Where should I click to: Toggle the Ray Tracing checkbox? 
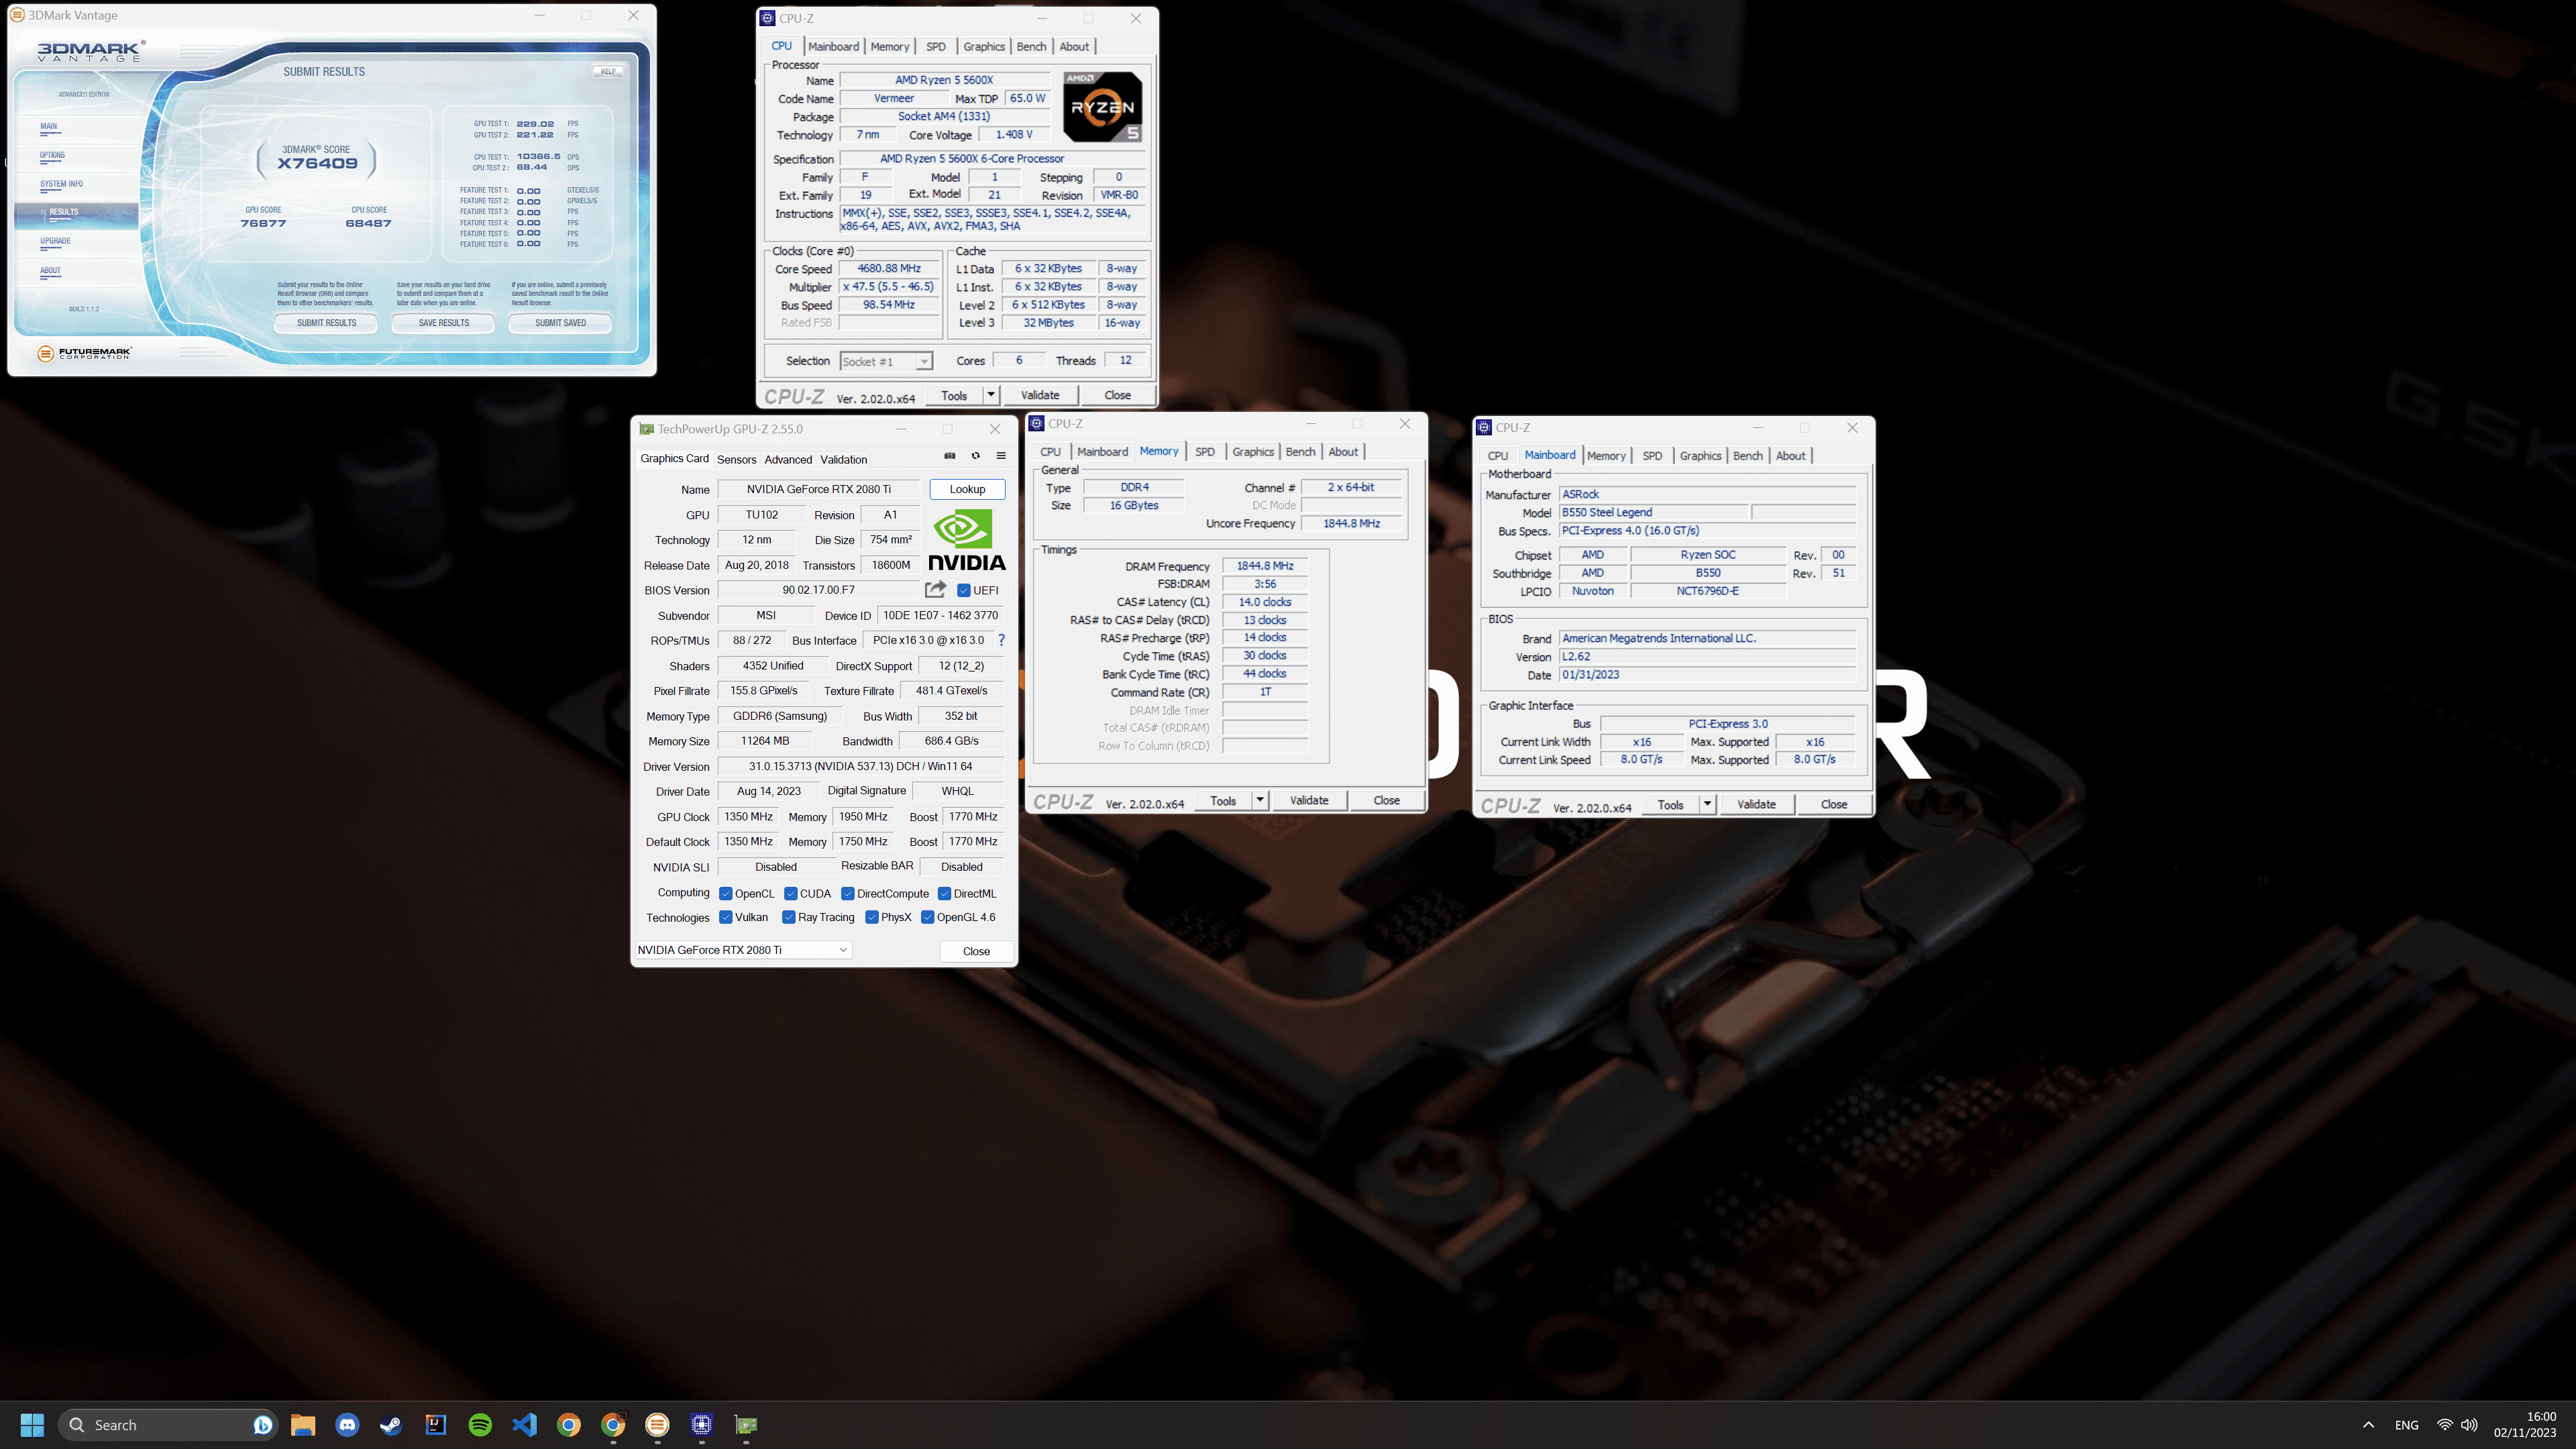click(789, 917)
